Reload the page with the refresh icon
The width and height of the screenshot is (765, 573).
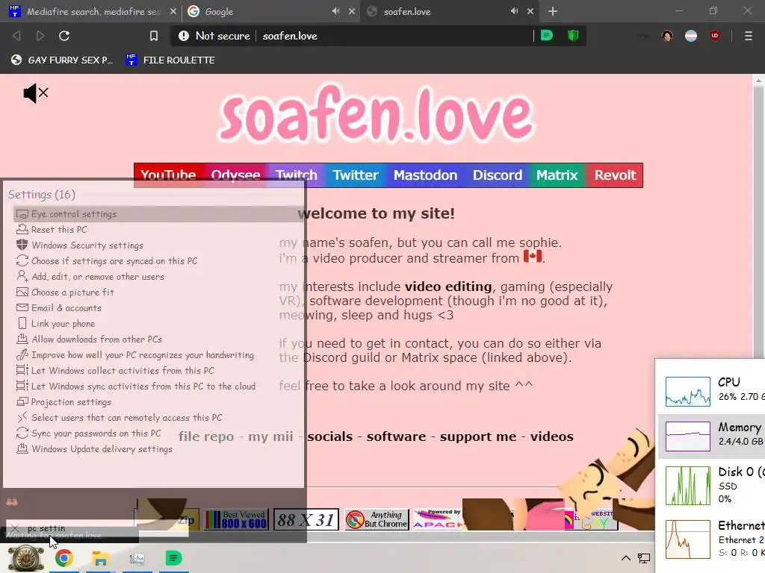pos(64,36)
